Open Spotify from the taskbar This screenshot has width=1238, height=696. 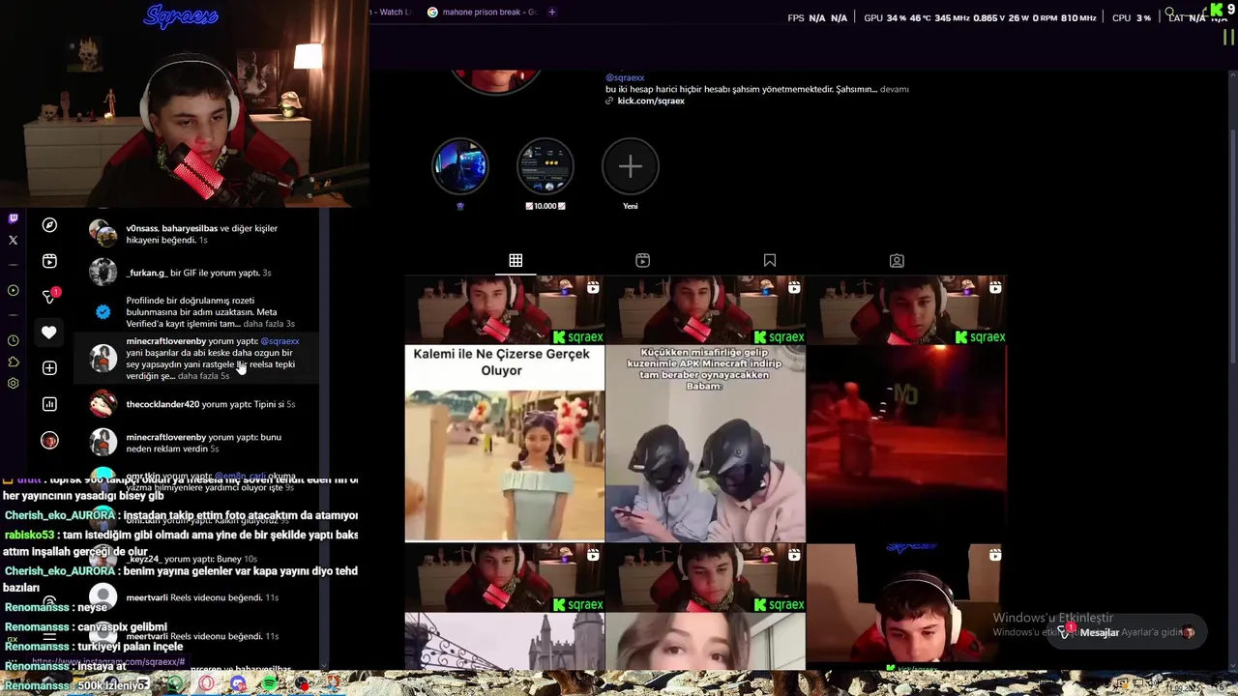click(269, 682)
